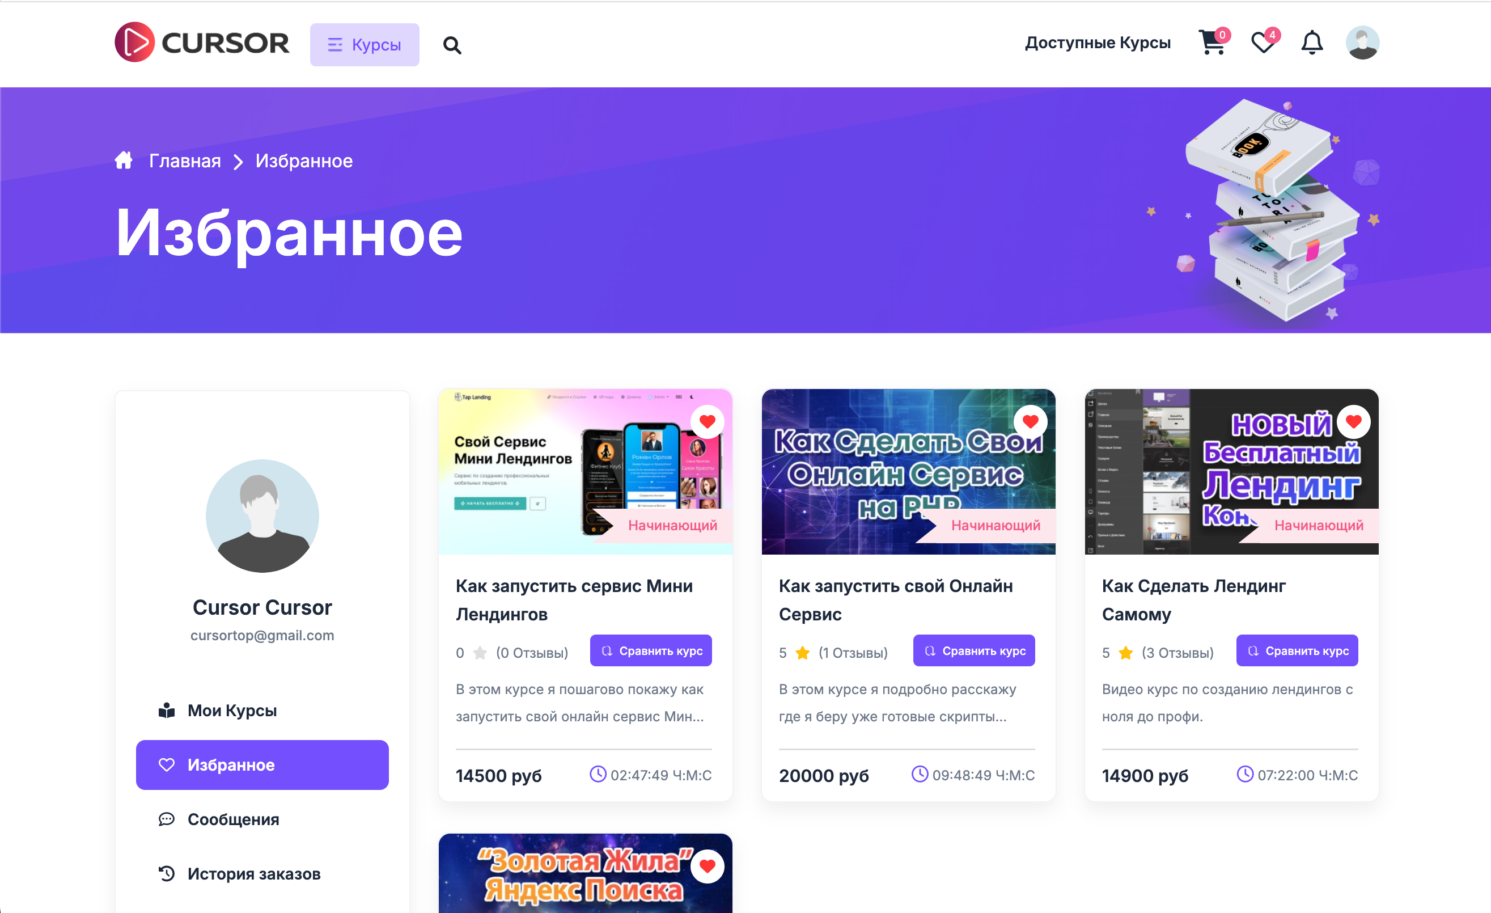Open the notifications bell
The image size is (1491, 913).
pyautogui.click(x=1312, y=43)
